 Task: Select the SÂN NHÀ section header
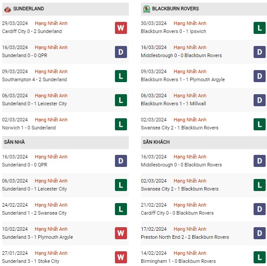pos(65,142)
